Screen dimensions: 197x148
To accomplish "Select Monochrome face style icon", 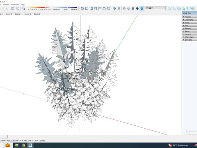I will pos(142,9).
